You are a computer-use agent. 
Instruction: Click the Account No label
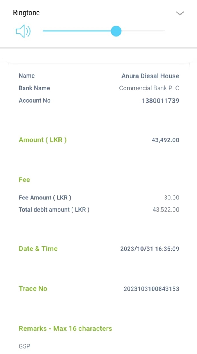tap(34, 101)
